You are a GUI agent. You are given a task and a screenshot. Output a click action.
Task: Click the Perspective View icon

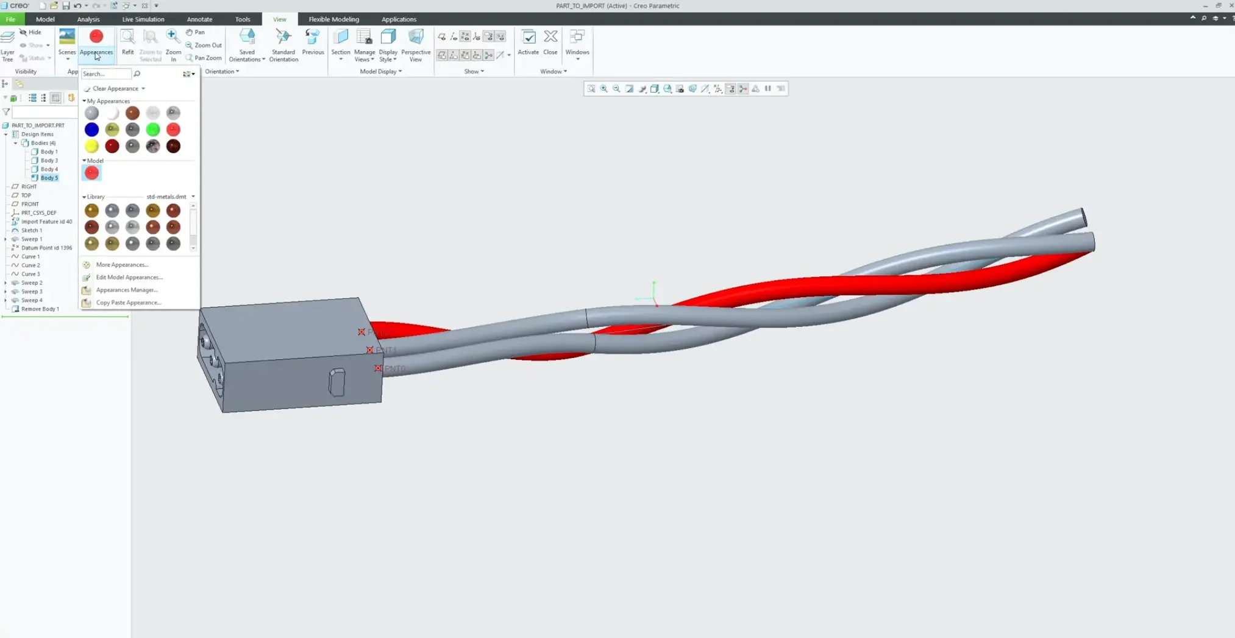tap(416, 37)
